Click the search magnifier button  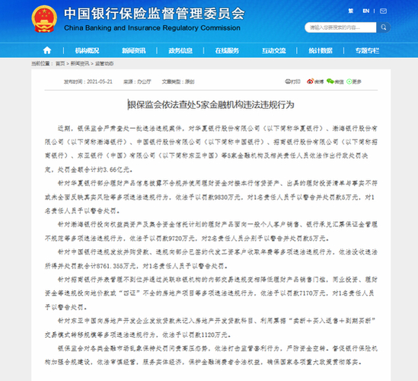[383, 27]
